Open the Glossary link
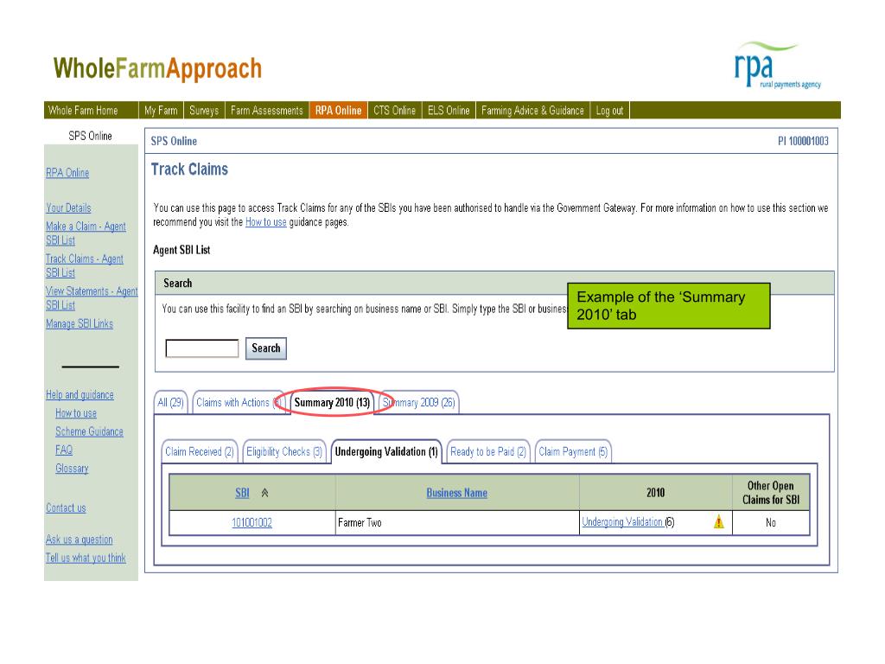The width and height of the screenshot is (885, 664). tap(72, 469)
